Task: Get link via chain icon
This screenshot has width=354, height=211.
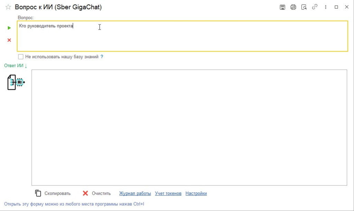Action: [315, 7]
